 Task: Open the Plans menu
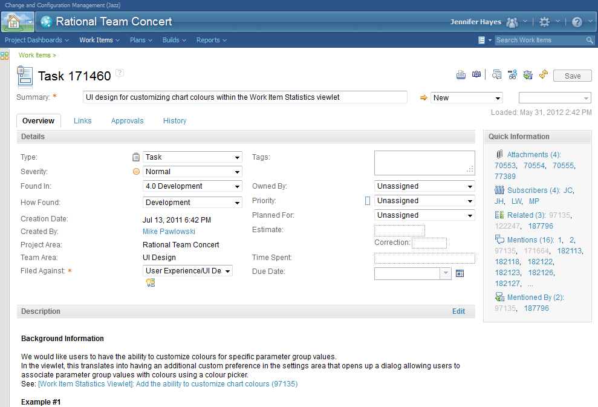point(141,40)
